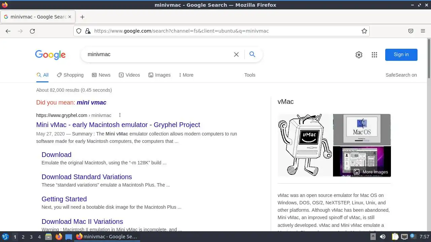Switch to workspace 4
Screen dimensions: 431x242
click(x=39, y=237)
